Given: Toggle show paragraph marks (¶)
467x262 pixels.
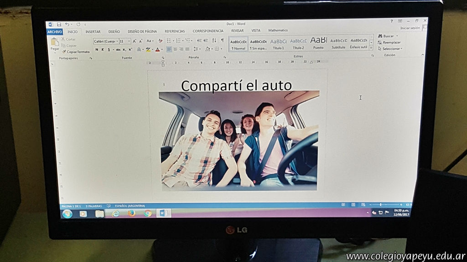Looking at the screenshot, I should (x=222, y=40).
